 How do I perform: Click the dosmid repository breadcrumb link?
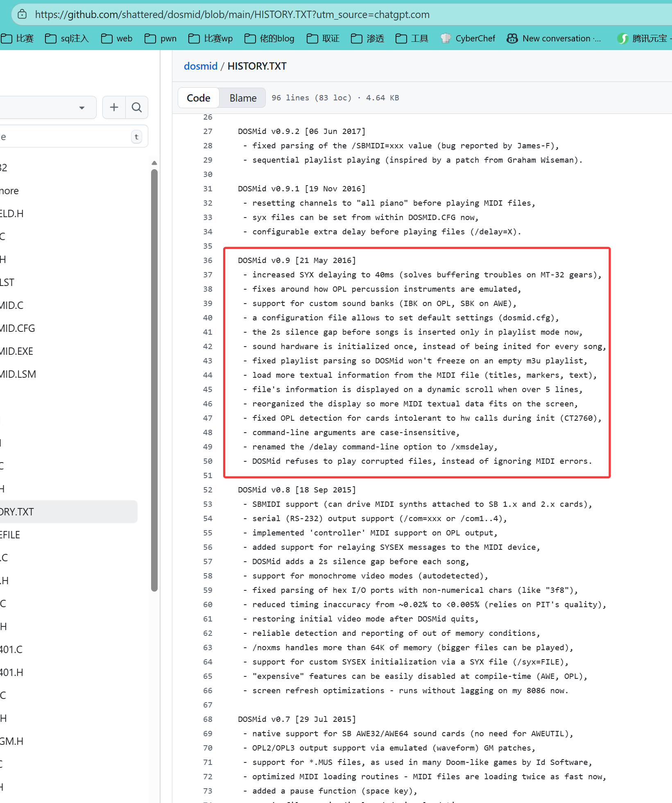point(201,66)
